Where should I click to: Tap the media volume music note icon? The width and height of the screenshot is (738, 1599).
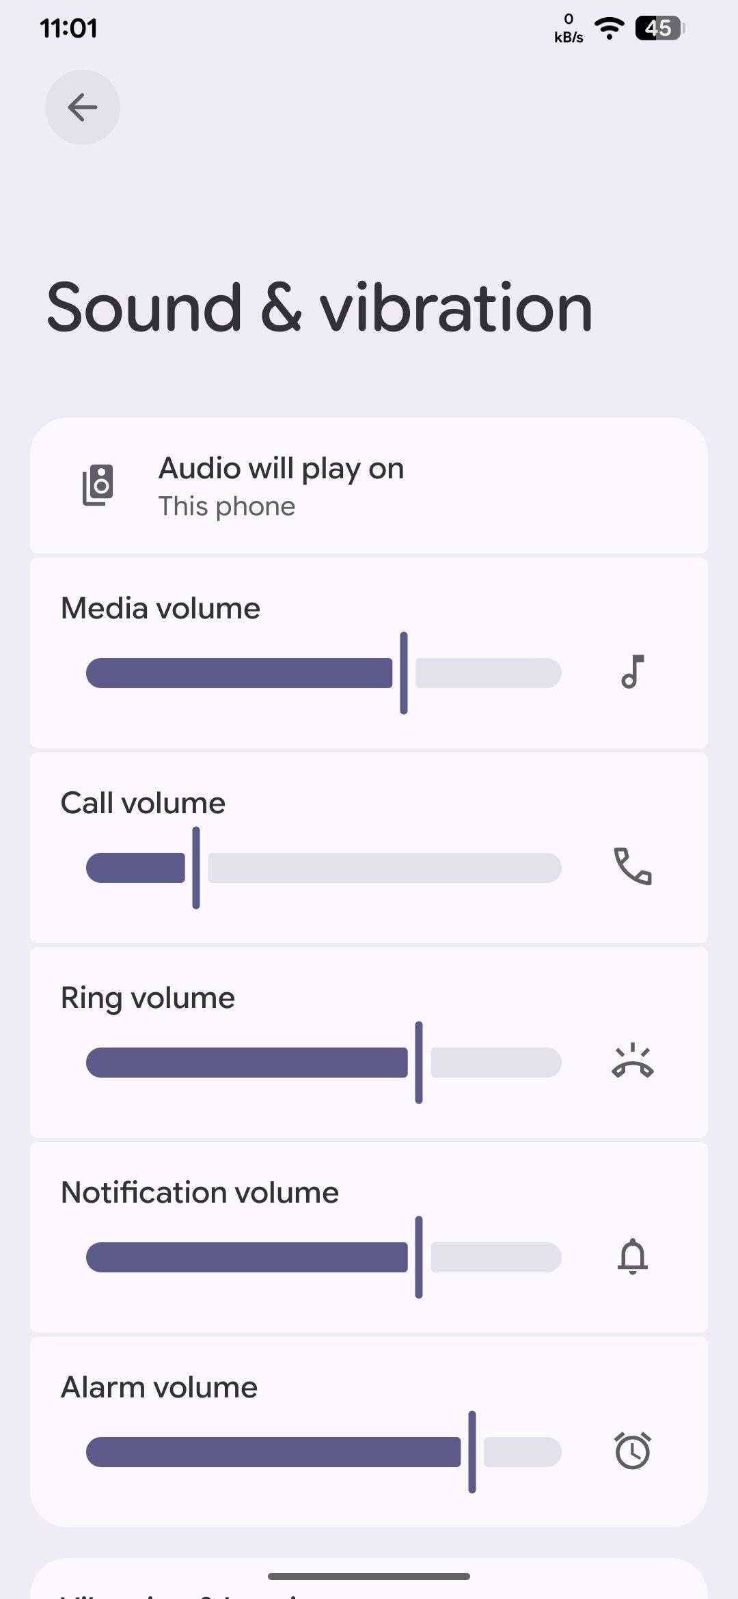tap(633, 672)
